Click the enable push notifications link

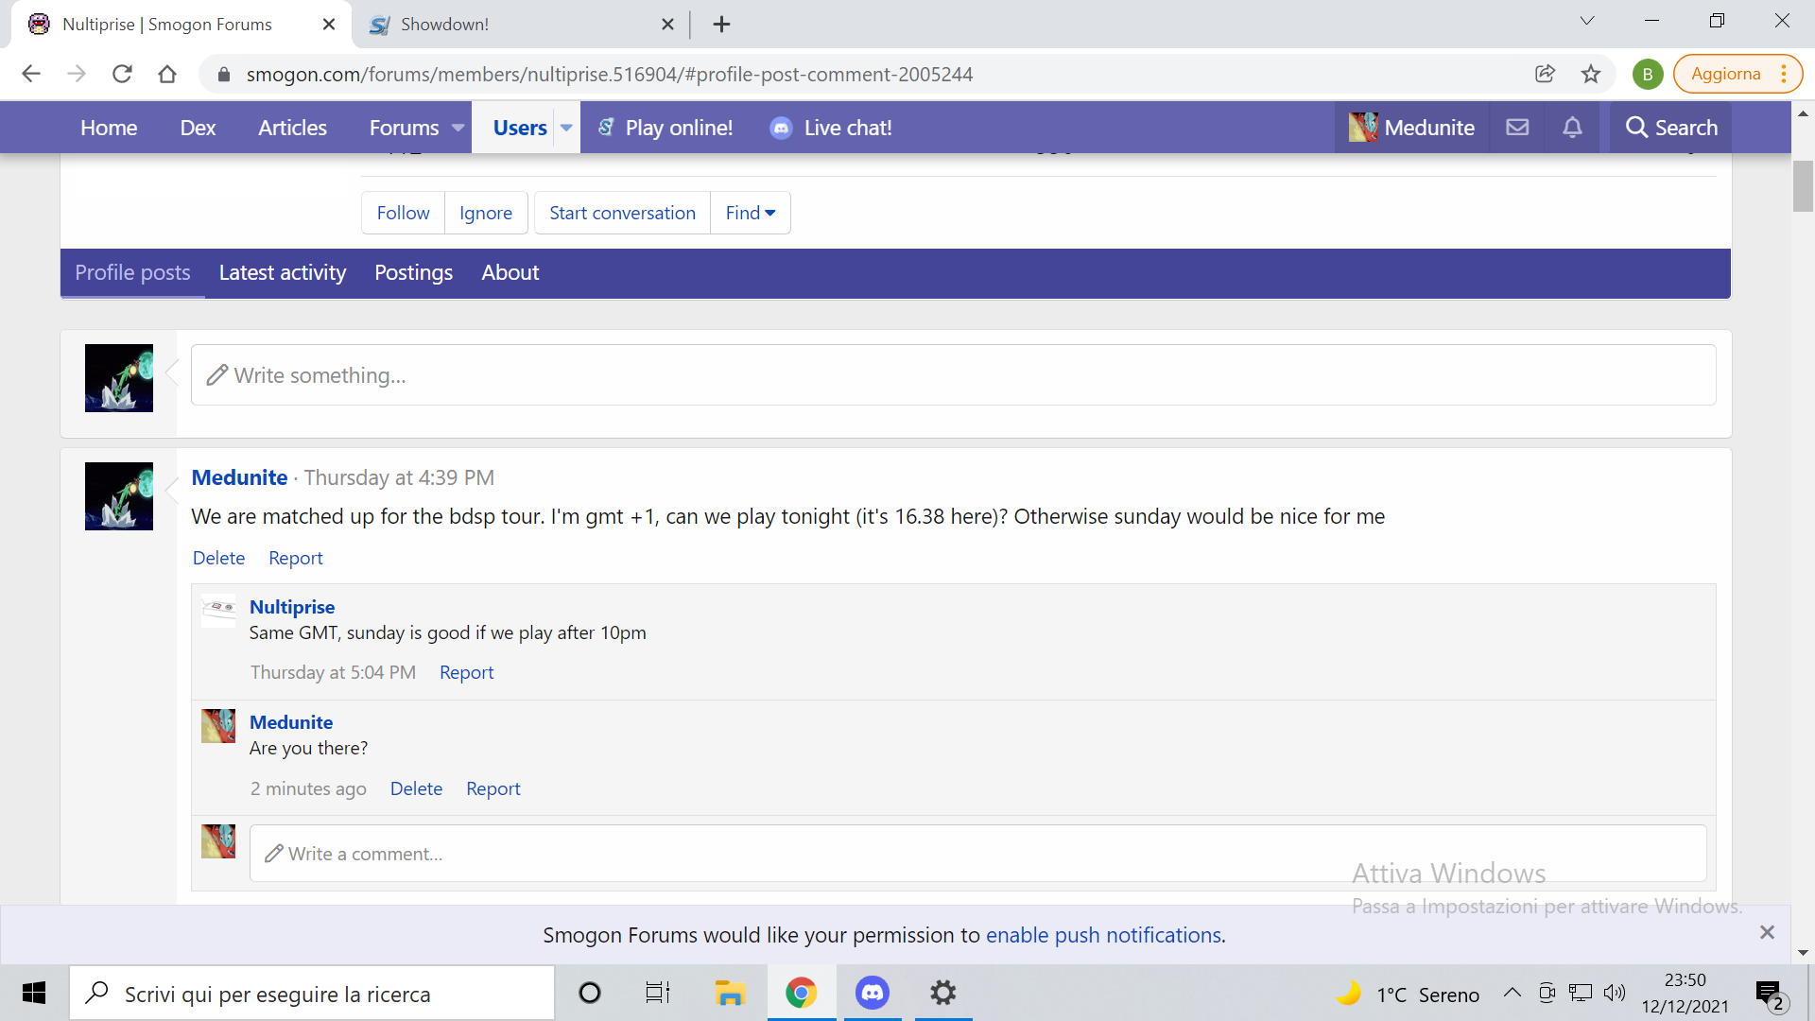point(1104,935)
